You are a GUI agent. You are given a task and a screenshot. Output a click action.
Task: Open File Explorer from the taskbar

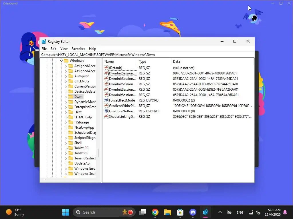tap(168, 212)
